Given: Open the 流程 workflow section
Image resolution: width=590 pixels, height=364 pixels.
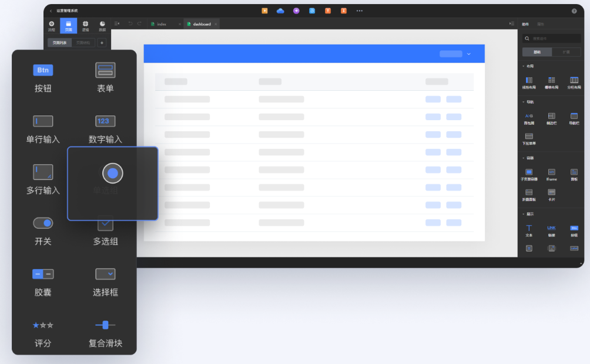Looking at the screenshot, I should (52, 26).
